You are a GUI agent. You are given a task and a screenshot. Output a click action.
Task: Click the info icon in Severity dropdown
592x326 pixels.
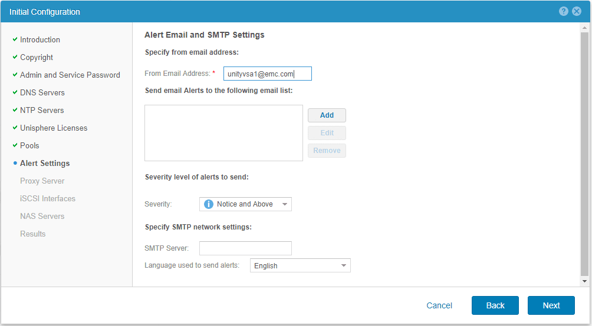point(209,204)
